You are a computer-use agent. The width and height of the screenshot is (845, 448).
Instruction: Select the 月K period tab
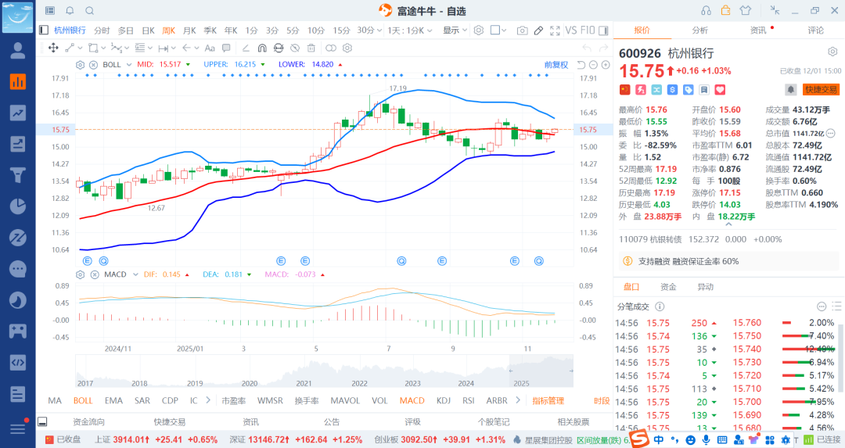[x=189, y=30]
